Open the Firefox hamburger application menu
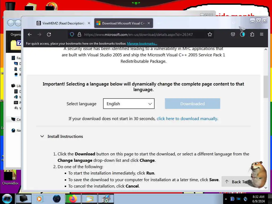Screen dimensions: 272x204 (262, 34)
